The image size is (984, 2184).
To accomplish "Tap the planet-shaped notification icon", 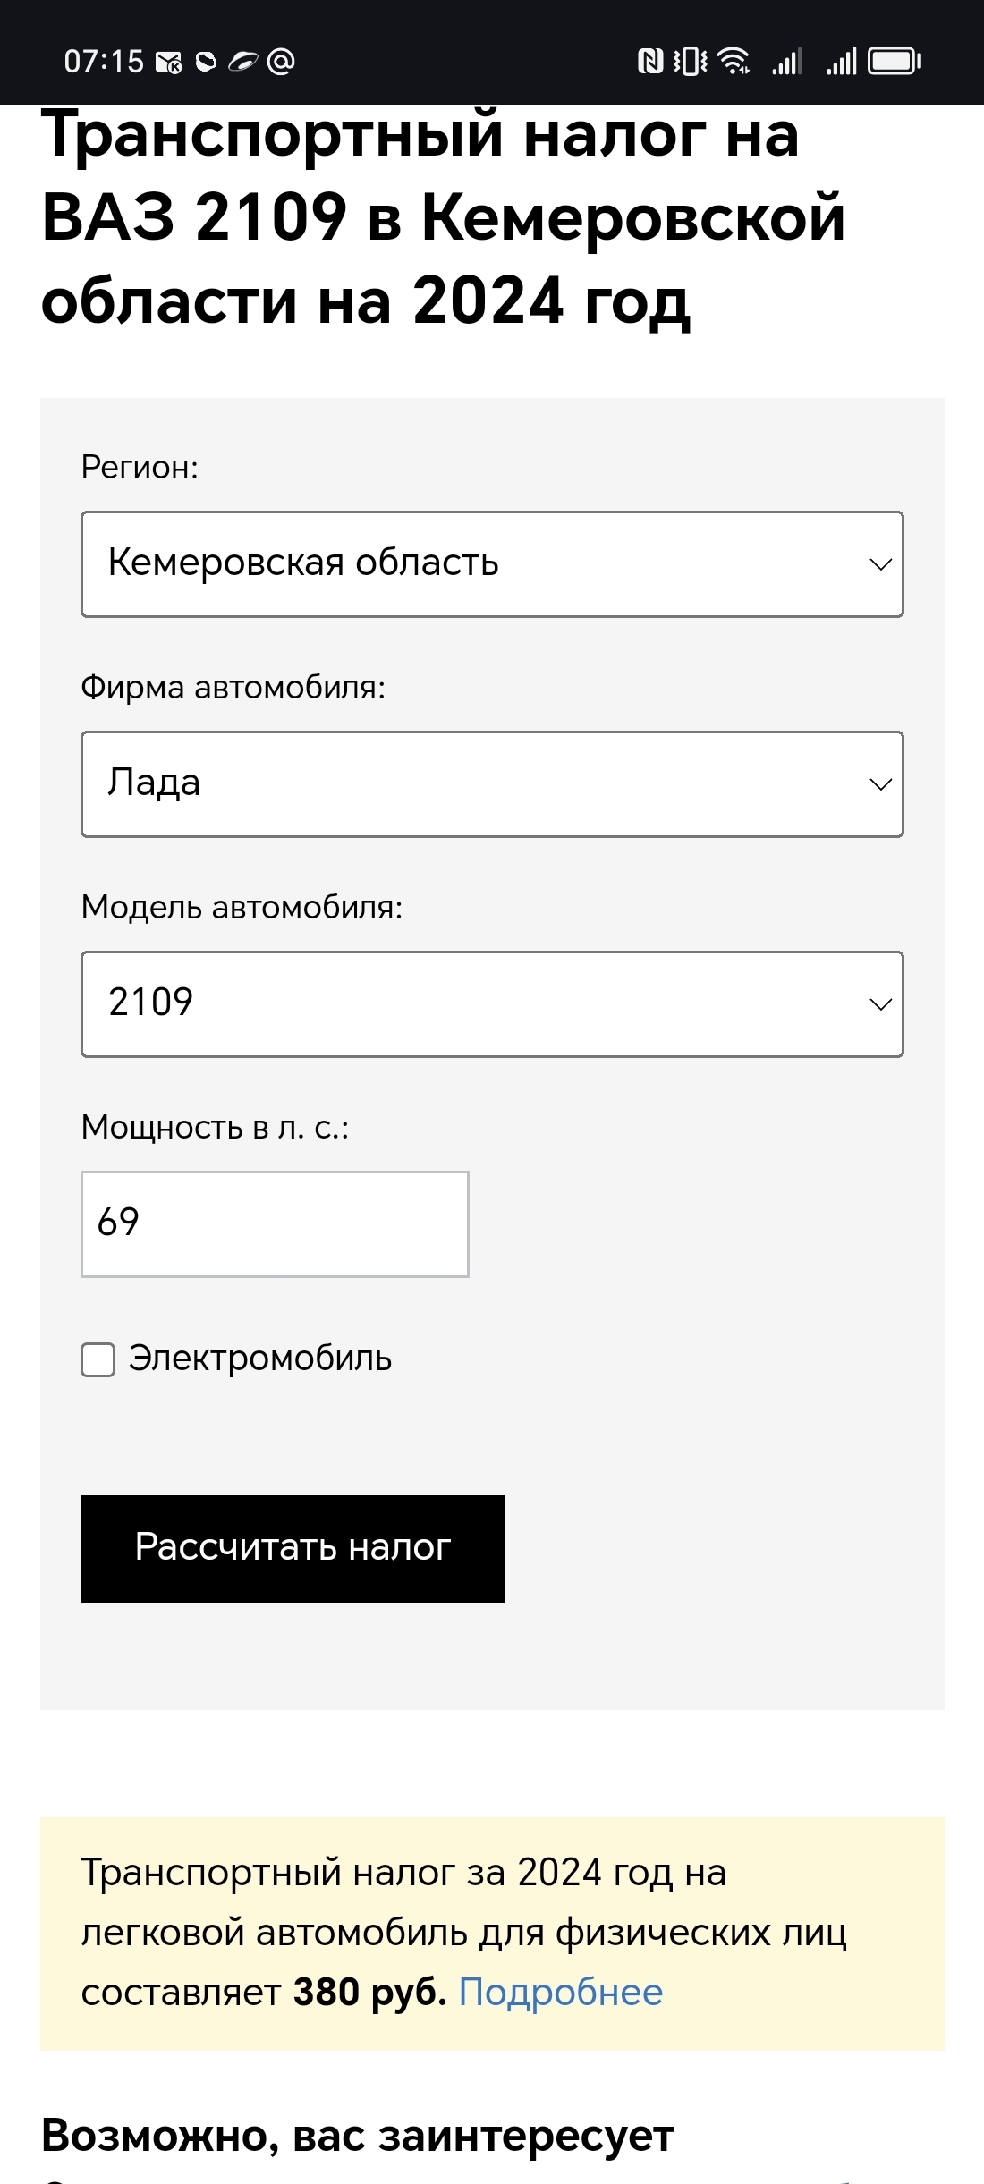I will (x=242, y=61).
